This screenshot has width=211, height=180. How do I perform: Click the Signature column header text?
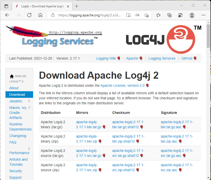click(x=169, y=113)
